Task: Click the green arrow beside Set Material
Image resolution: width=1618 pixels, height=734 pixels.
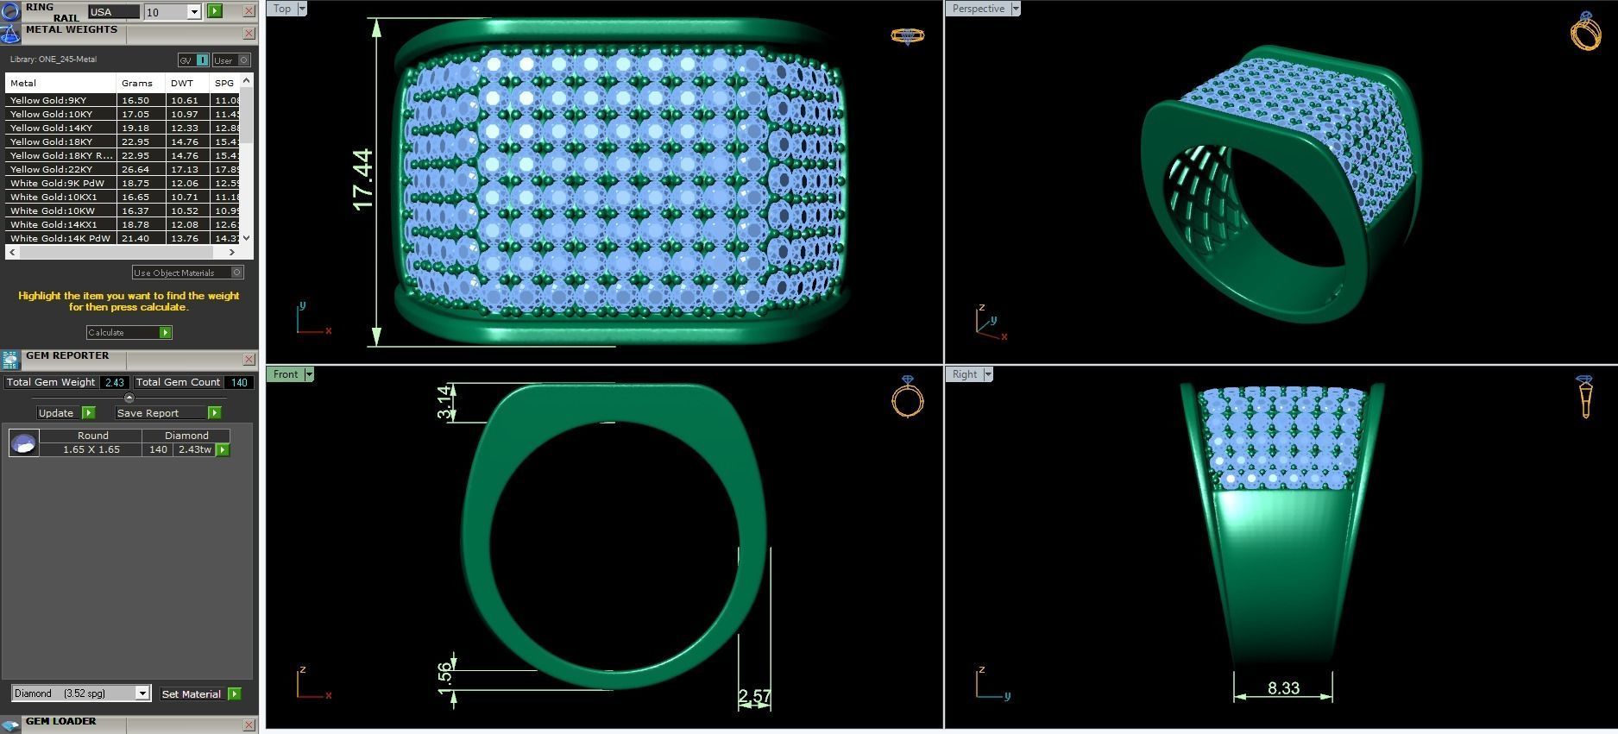Action: click(235, 693)
